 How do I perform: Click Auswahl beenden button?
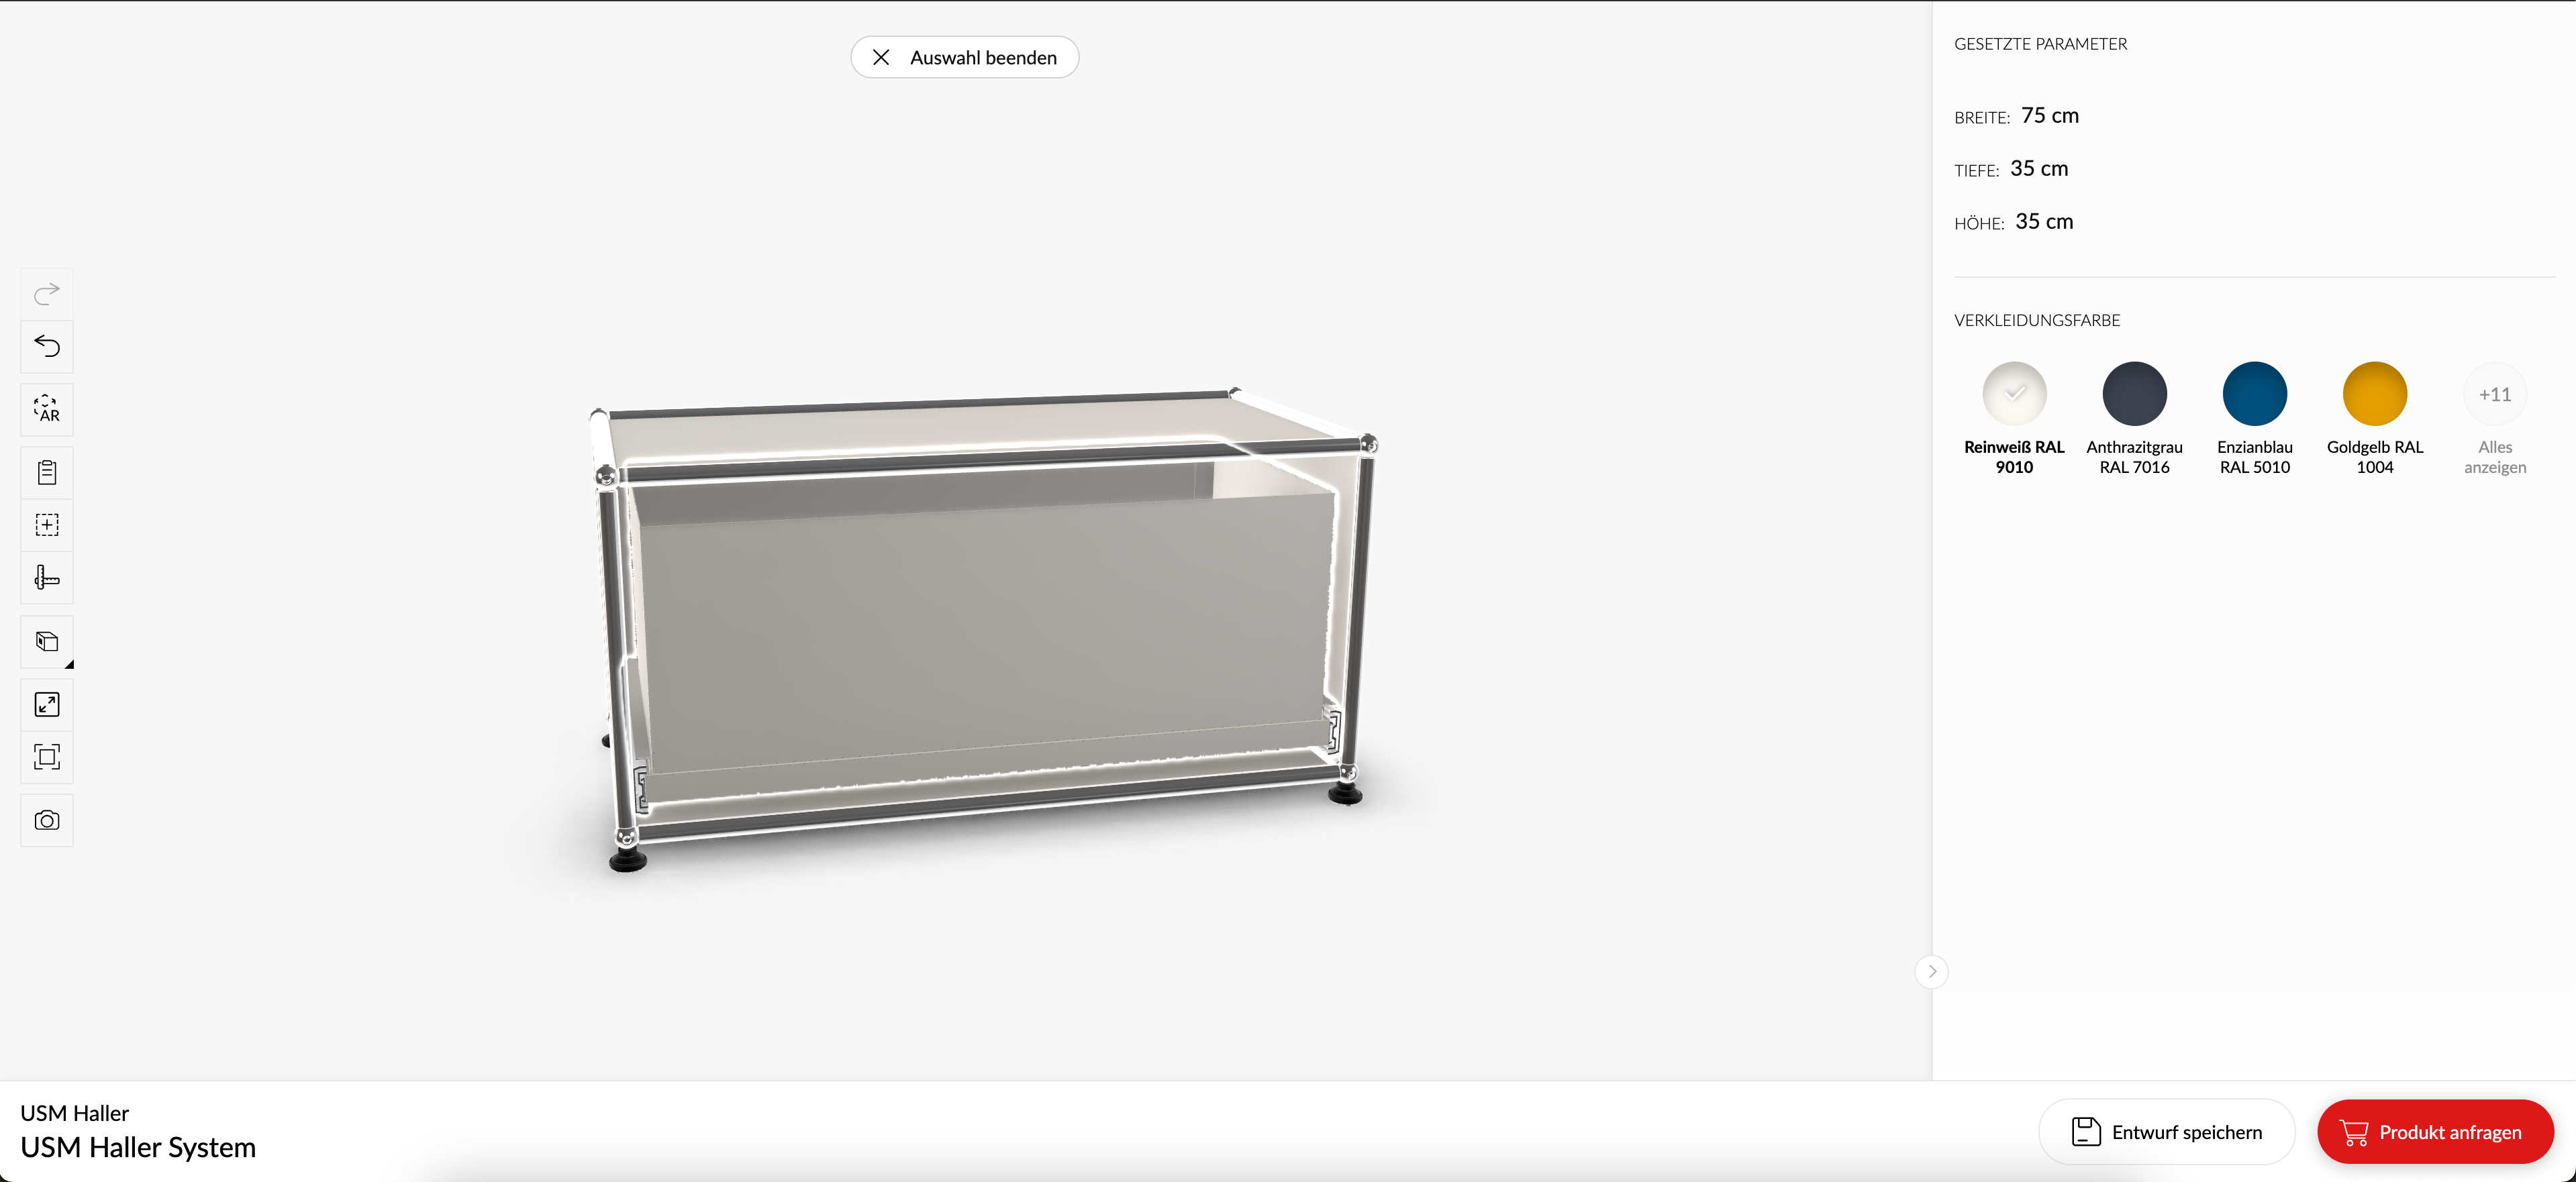[x=964, y=58]
